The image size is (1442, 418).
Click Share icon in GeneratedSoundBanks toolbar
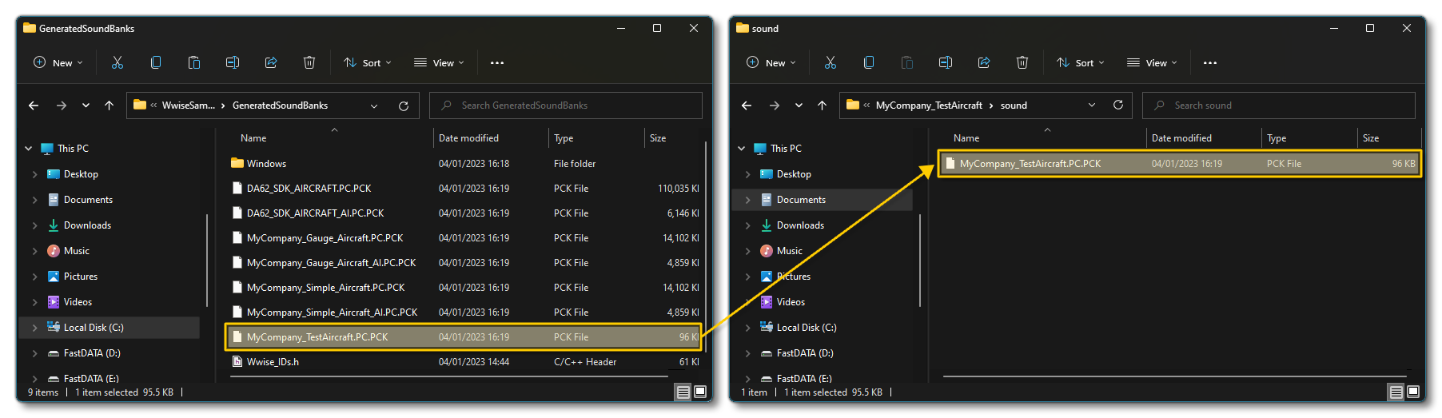point(271,62)
